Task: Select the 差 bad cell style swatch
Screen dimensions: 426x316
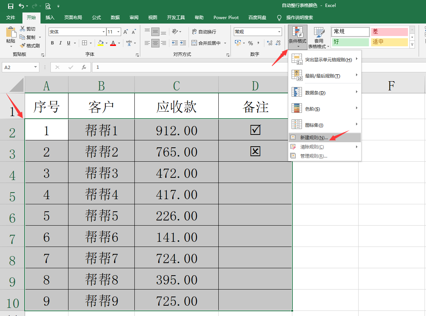Action: tap(389, 32)
